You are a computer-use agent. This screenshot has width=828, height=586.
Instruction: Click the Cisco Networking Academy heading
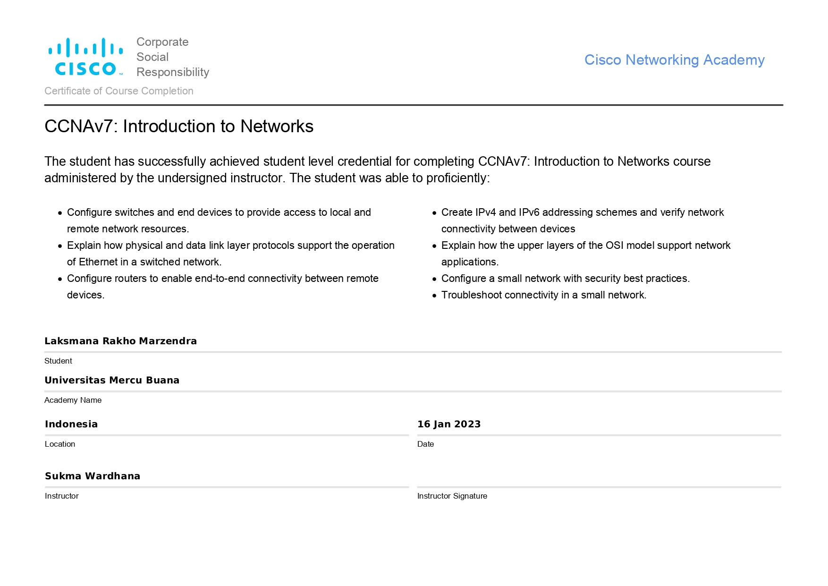[674, 60]
